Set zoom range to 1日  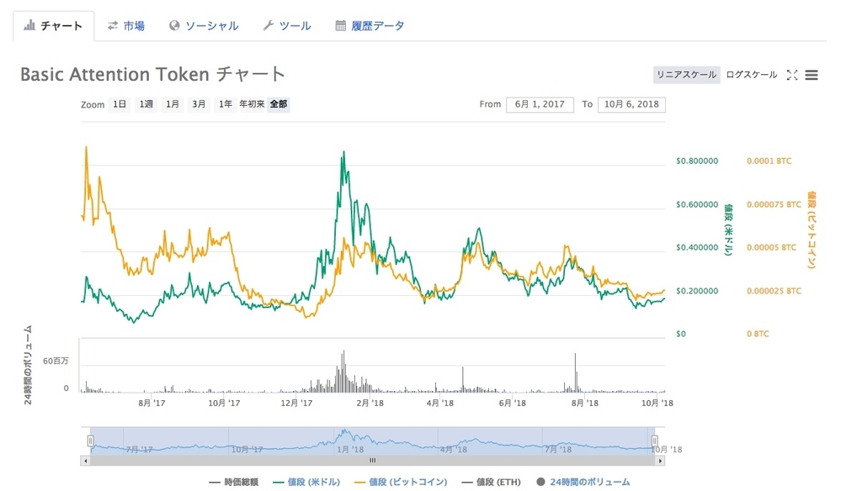click(120, 104)
